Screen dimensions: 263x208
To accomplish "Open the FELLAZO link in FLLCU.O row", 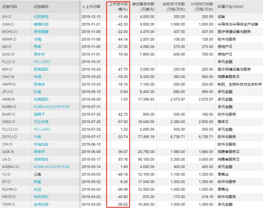I will [x=42, y=129].
